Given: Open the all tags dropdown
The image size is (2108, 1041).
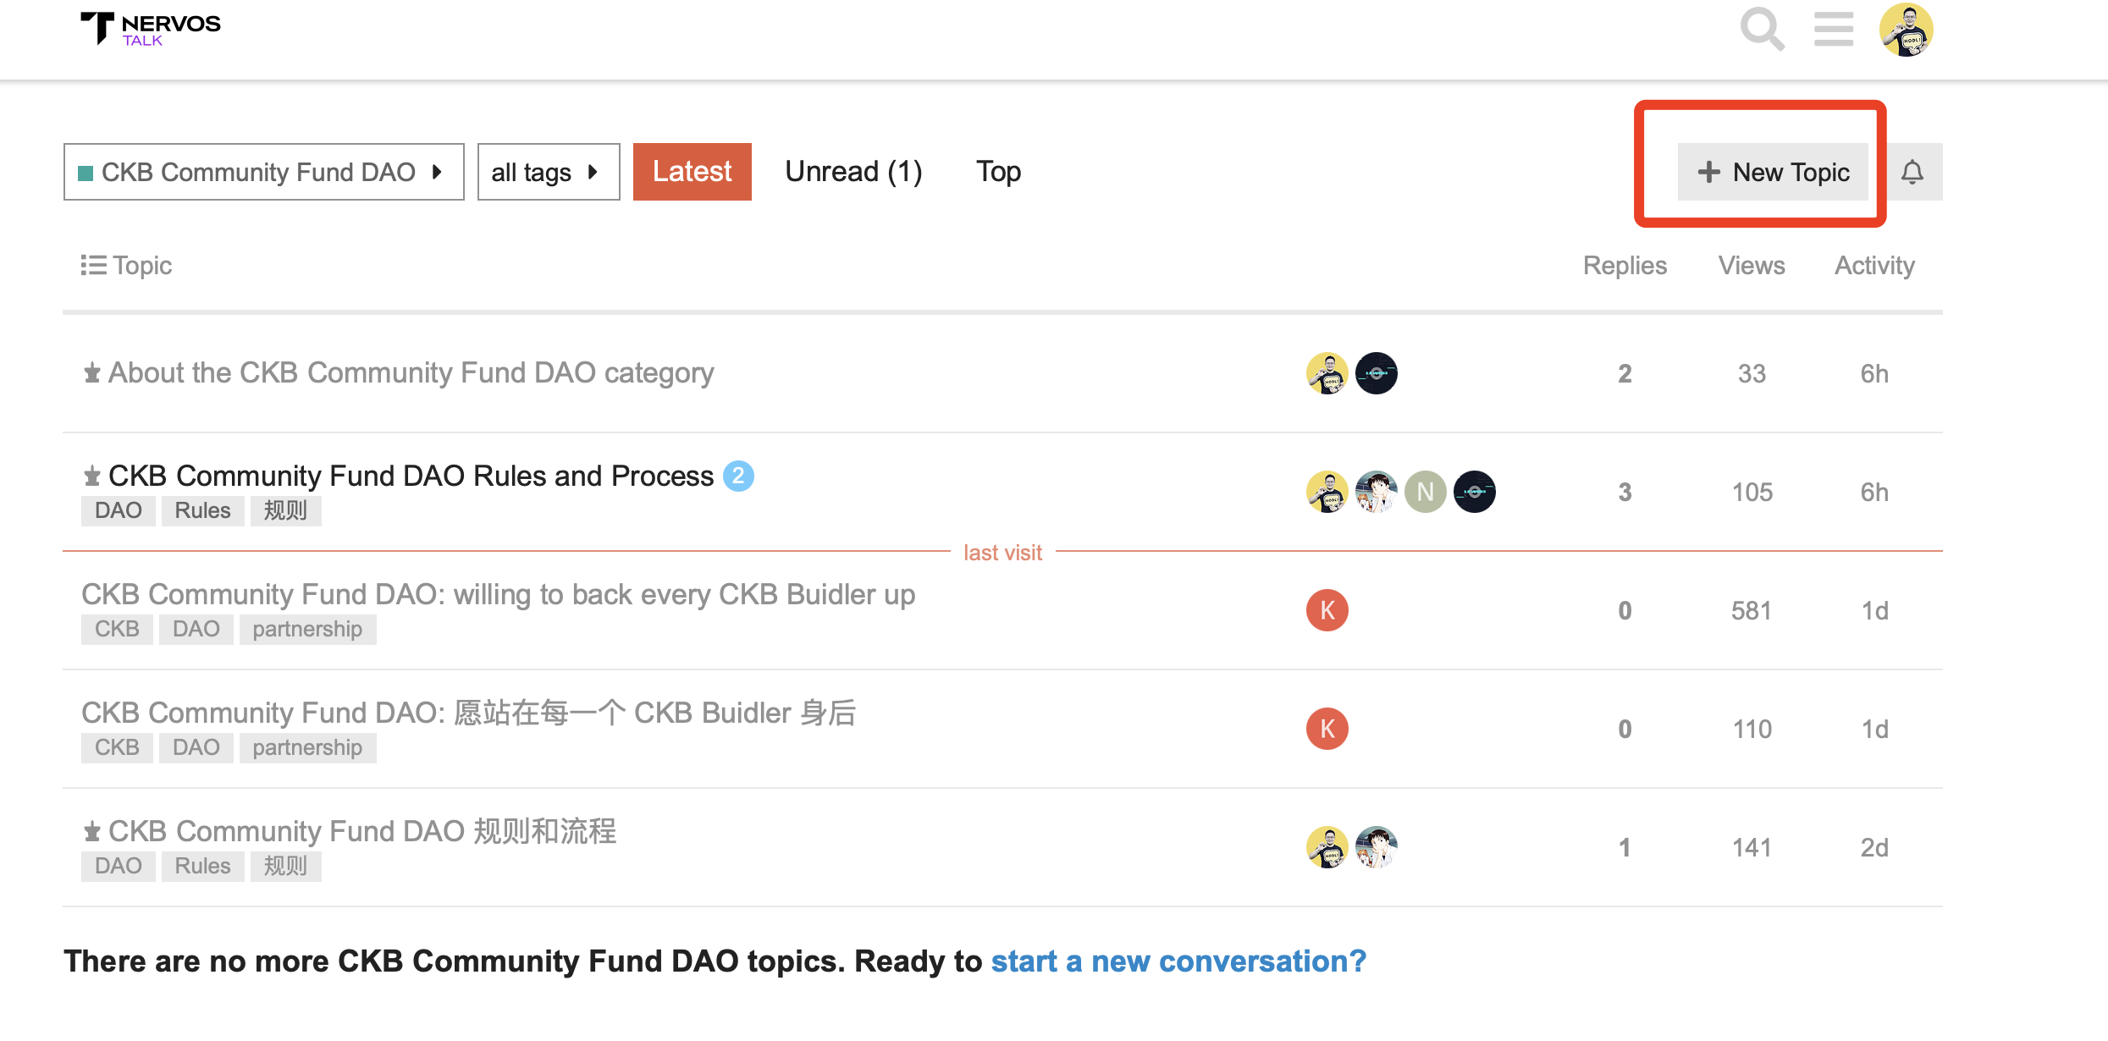Looking at the screenshot, I should [x=548, y=172].
